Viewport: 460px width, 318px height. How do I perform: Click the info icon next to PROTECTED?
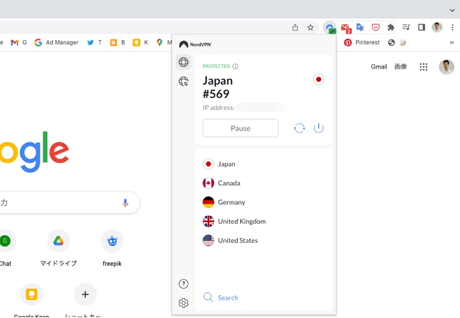point(235,66)
